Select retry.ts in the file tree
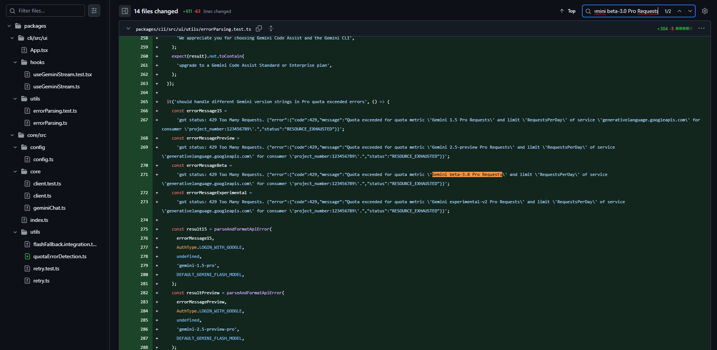 tap(41, 281)
